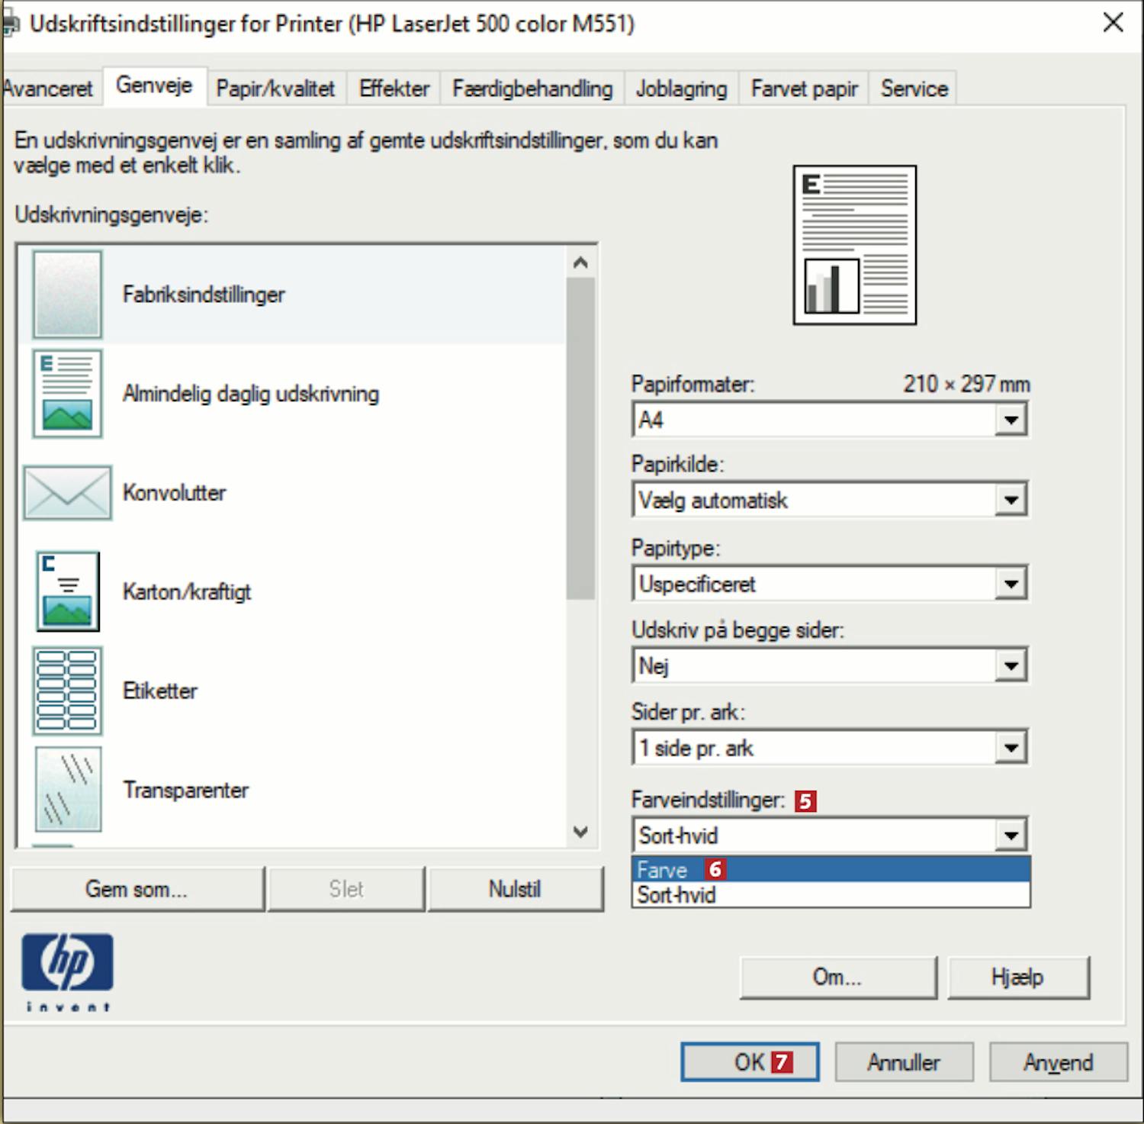Select the Konvolutter list label

(174, 493)
